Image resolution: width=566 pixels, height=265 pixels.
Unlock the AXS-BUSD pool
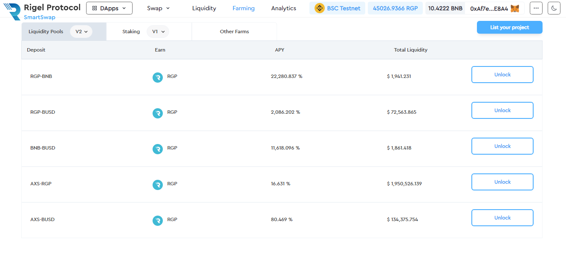tap(502, 218)
